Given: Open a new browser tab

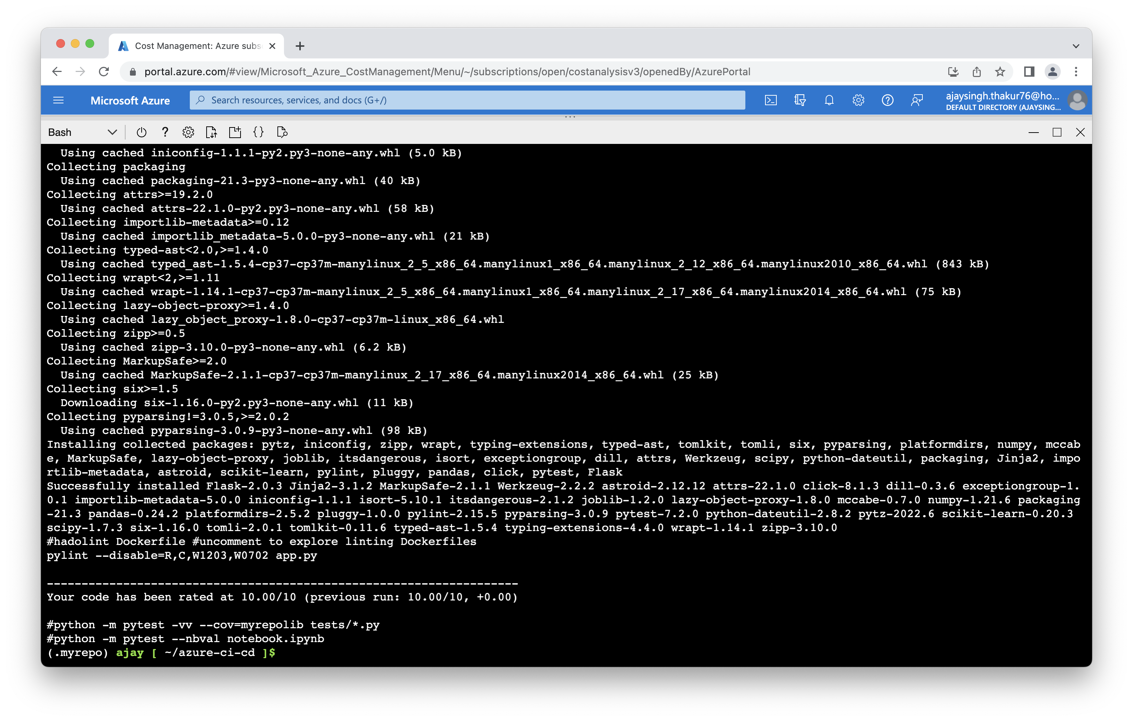Looking at the screenshot, I should pos(300,46).
